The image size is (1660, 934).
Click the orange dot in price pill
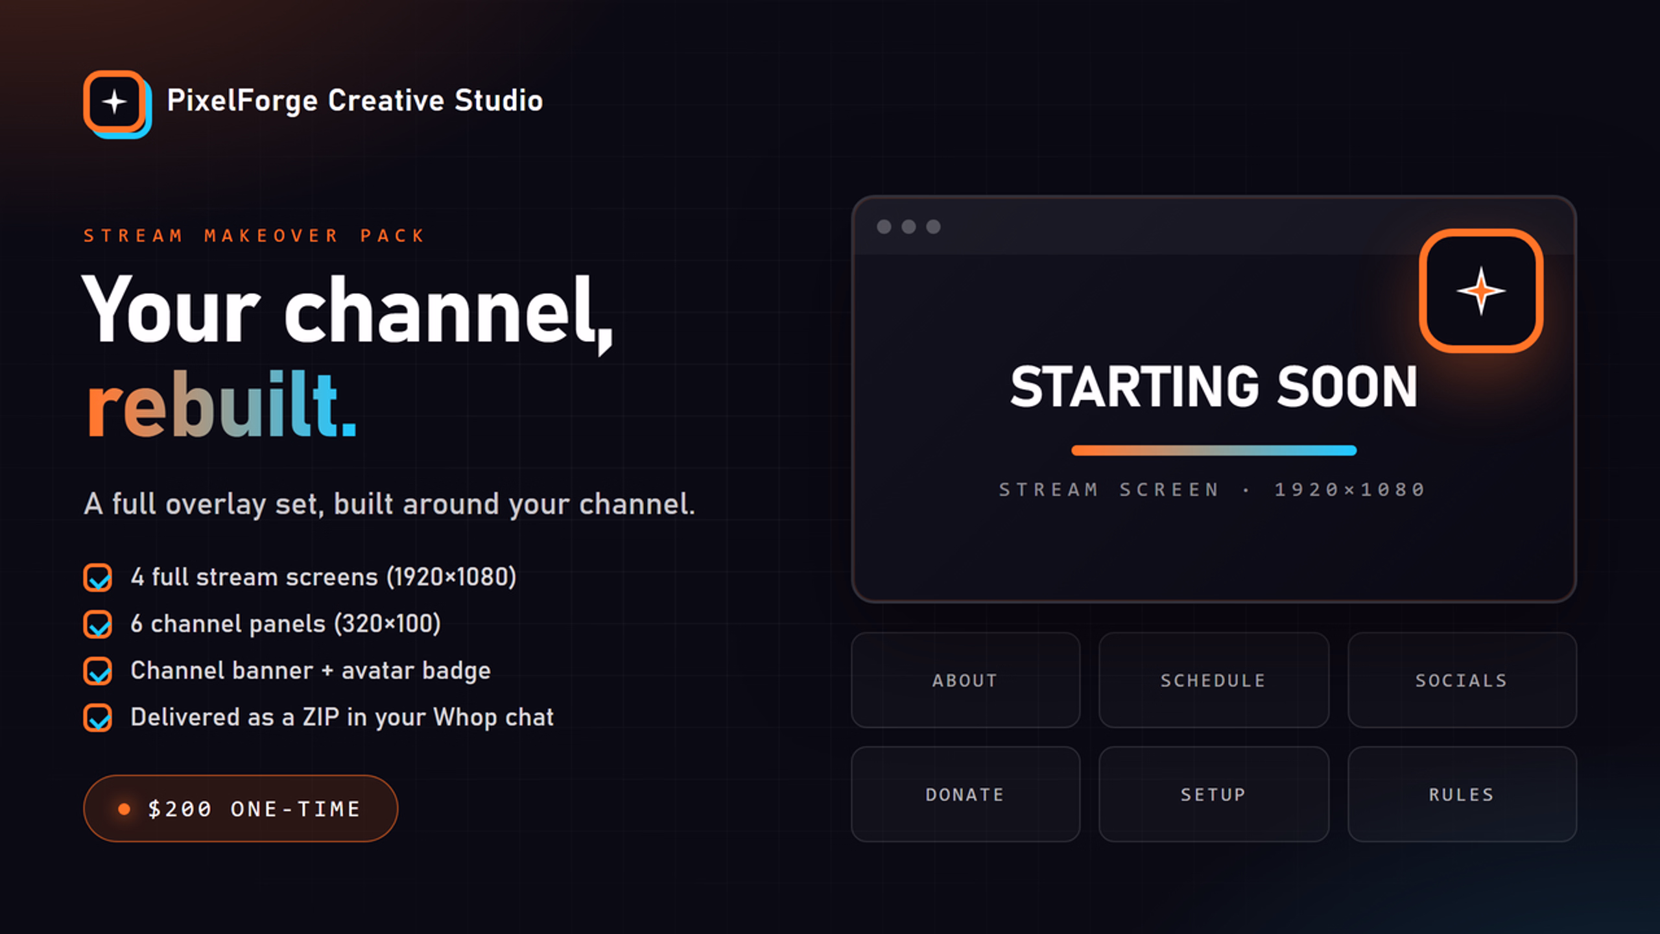124,809
